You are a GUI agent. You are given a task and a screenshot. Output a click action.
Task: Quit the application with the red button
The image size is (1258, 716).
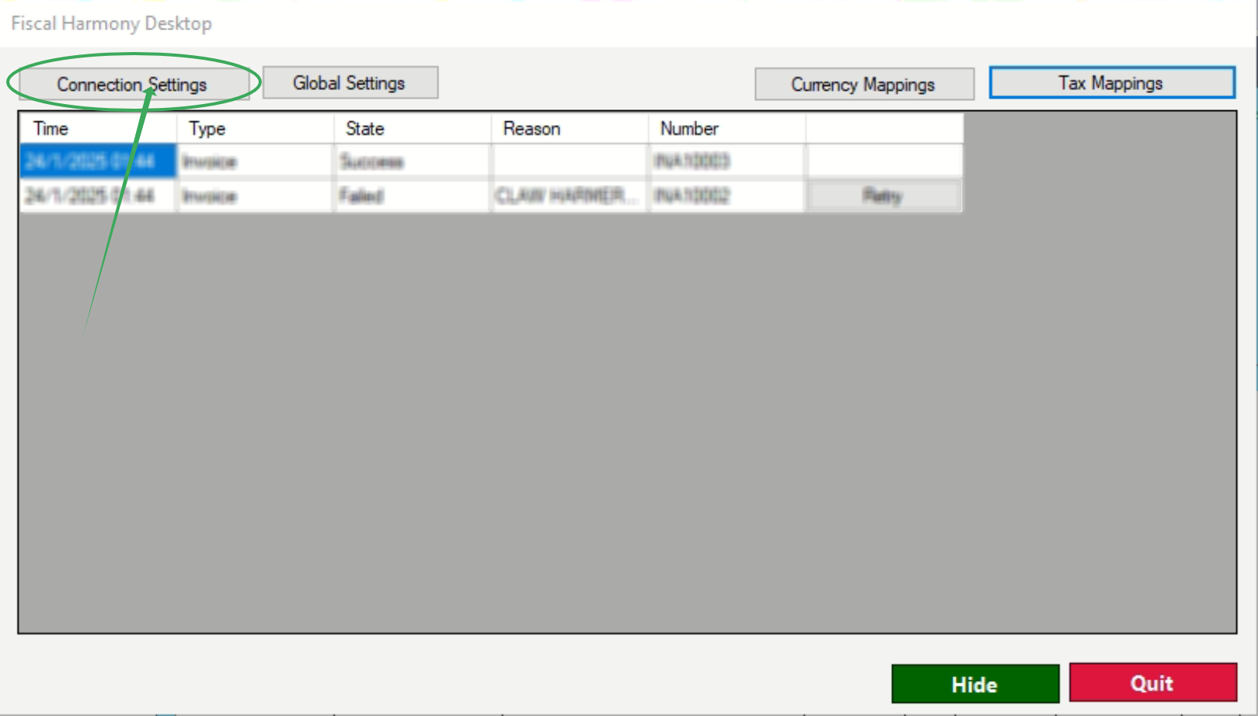1153,683
